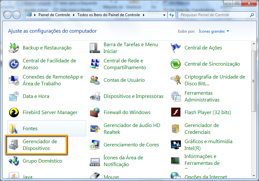Screen dimensions: 259x181
Task: Click the Opções da Internet globe icon
Action: [x=175, y=176]
